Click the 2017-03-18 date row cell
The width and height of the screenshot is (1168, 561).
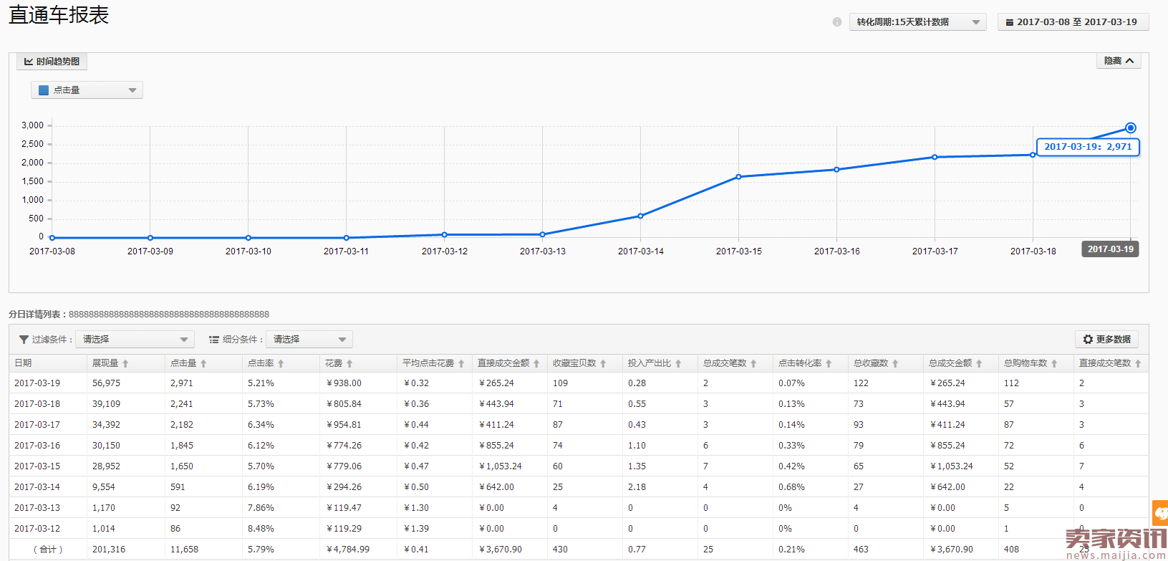click(37, 404)
